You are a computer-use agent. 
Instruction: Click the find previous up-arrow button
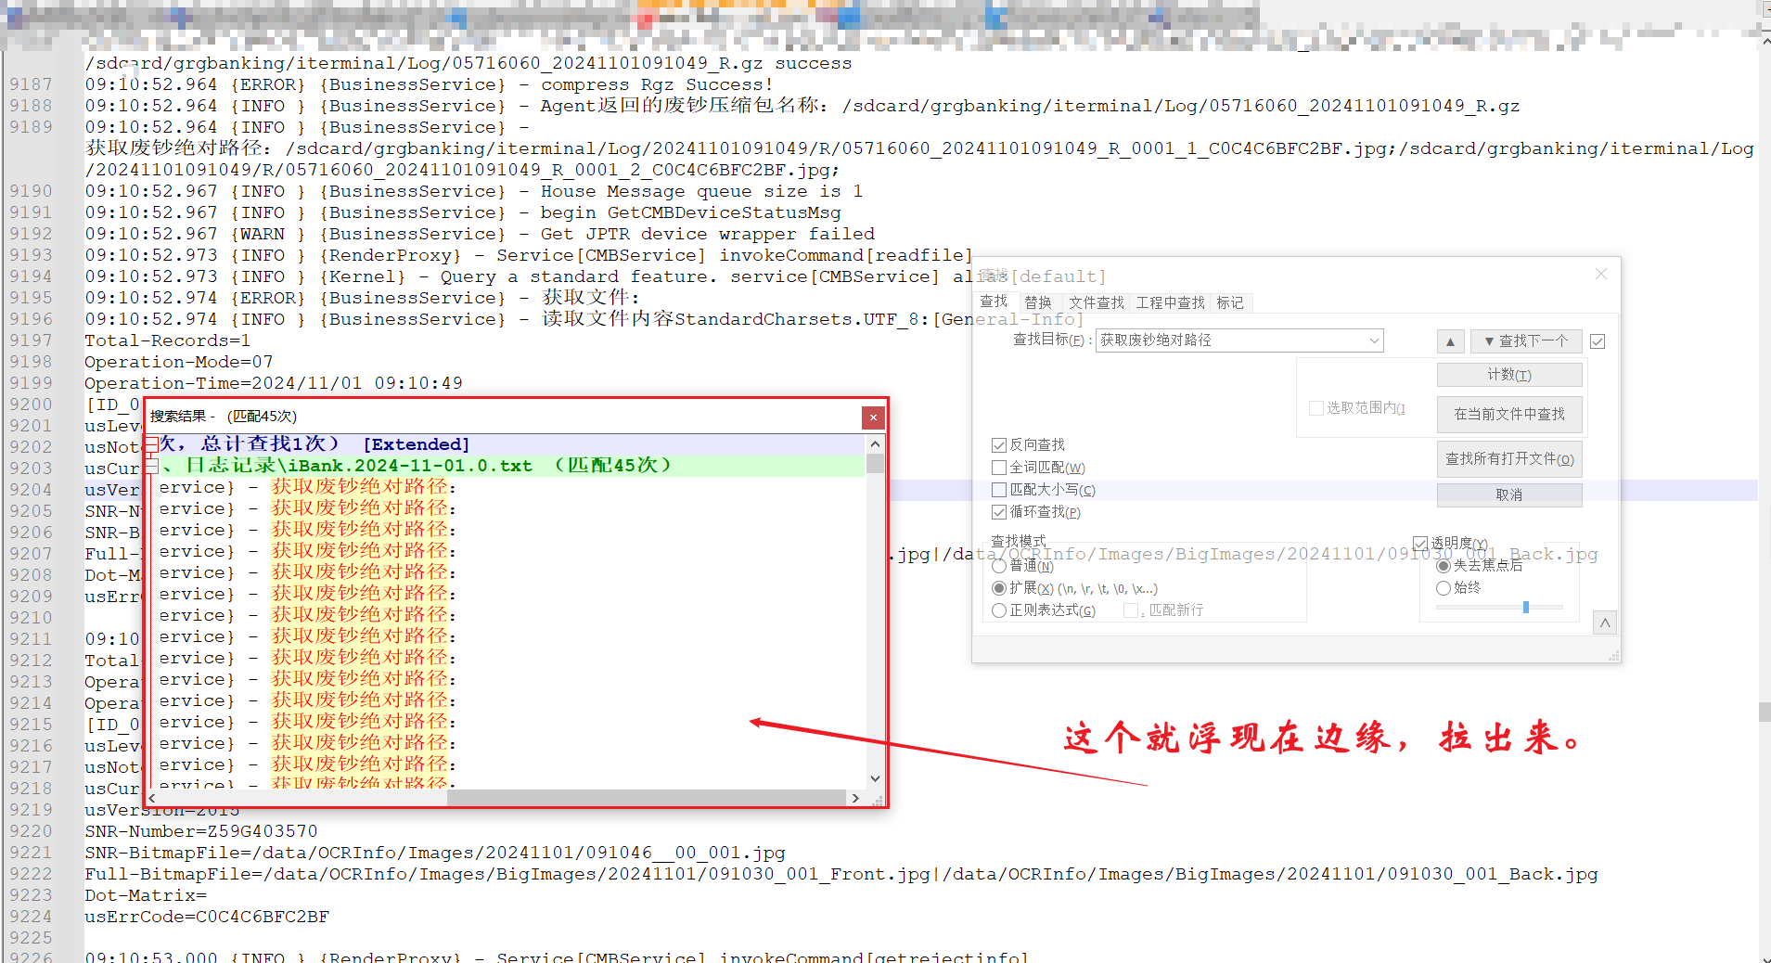point(1450,341)
